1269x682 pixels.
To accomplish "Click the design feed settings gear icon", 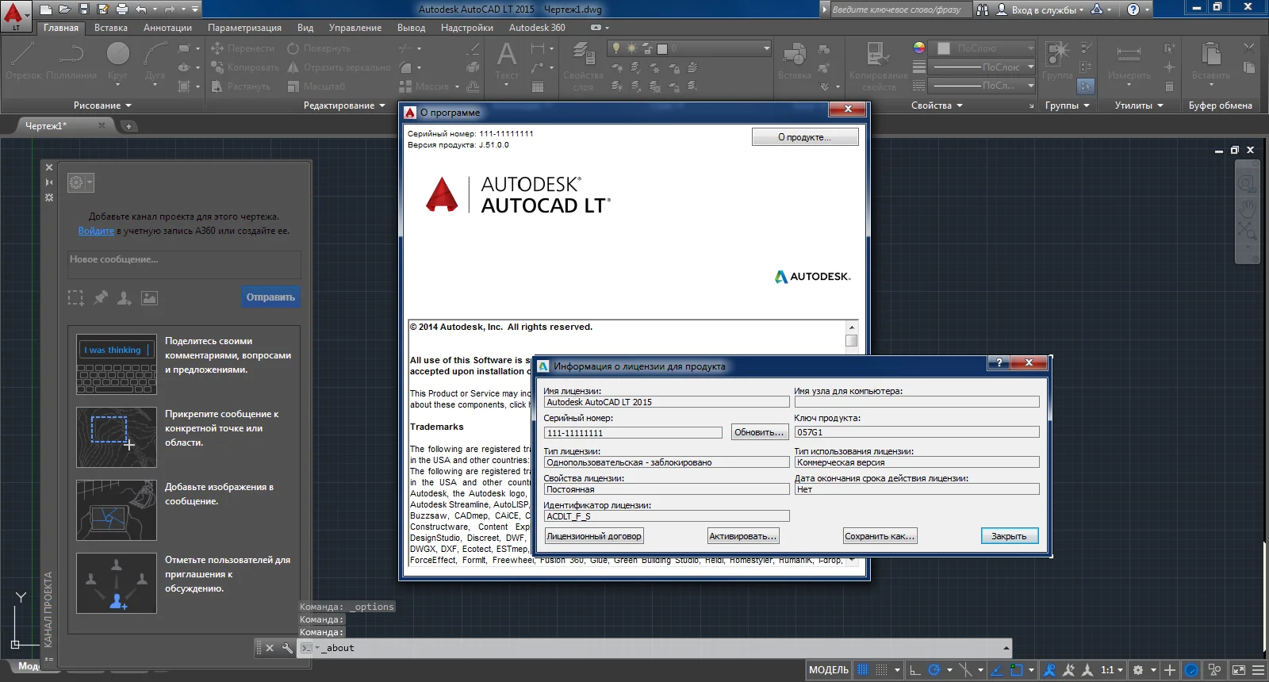I will (x=76, y=182).
